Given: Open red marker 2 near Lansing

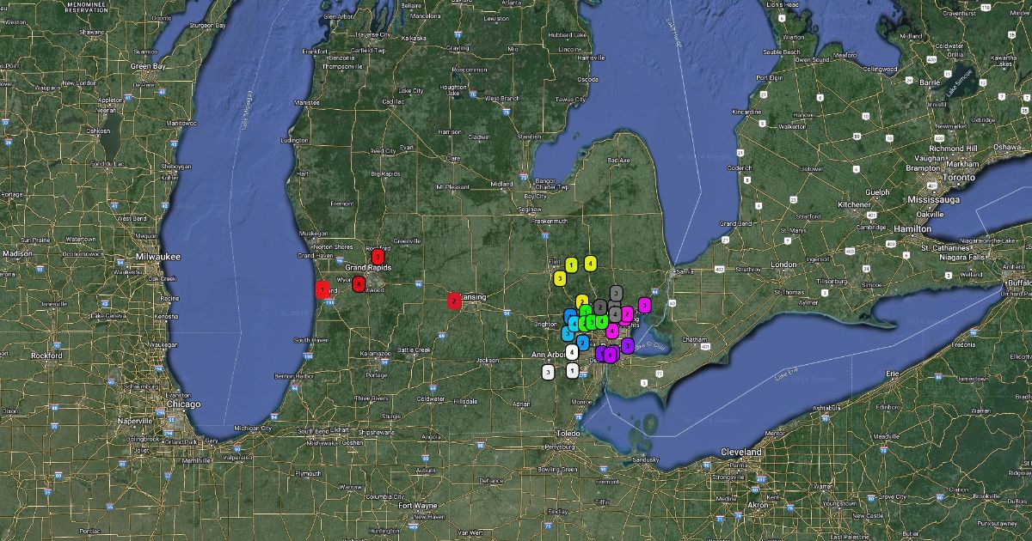Looking at the screenshot, I should click(x=453, y=301).
